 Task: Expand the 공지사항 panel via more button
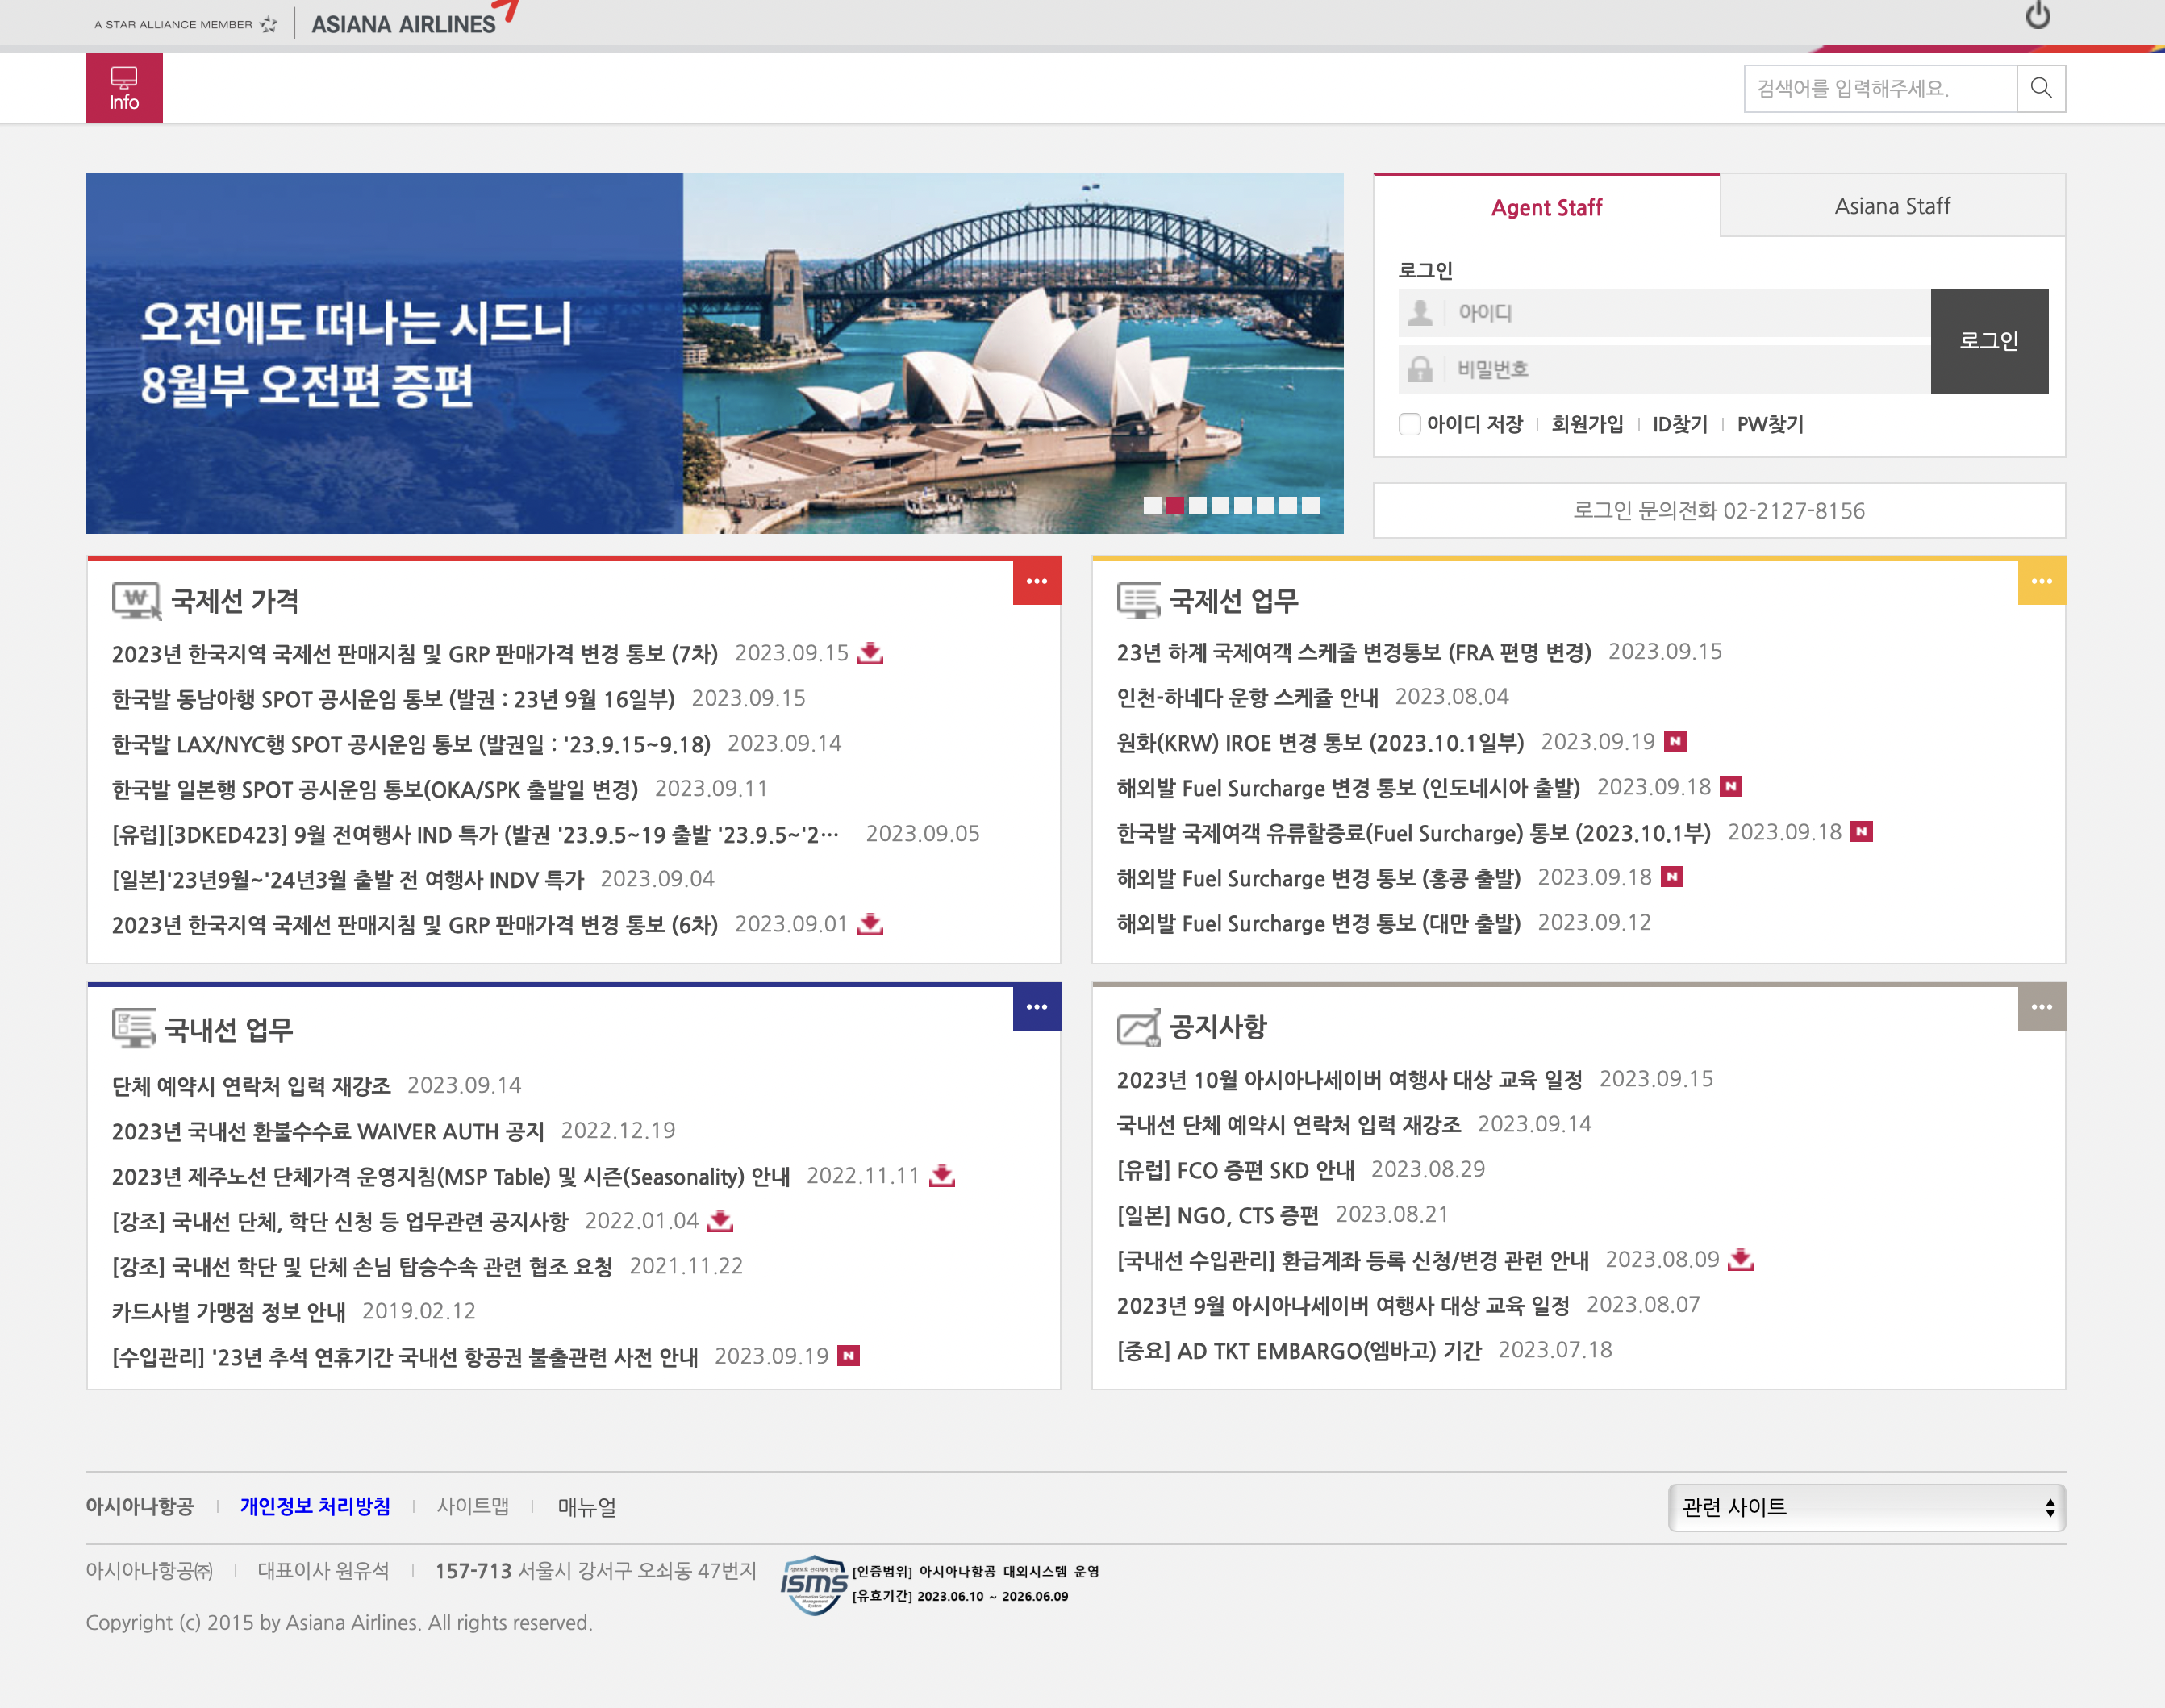[x=2041, y=1007]
